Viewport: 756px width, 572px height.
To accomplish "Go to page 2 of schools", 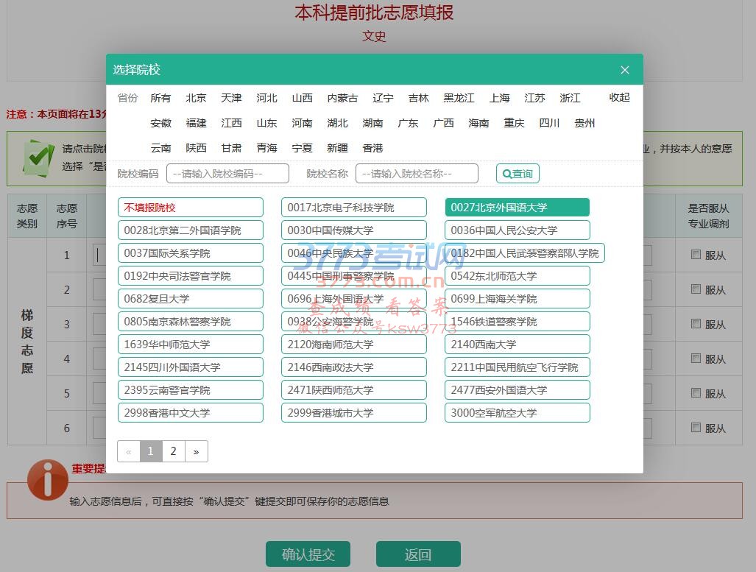I will pyautogui.click(x=173, y=451).
